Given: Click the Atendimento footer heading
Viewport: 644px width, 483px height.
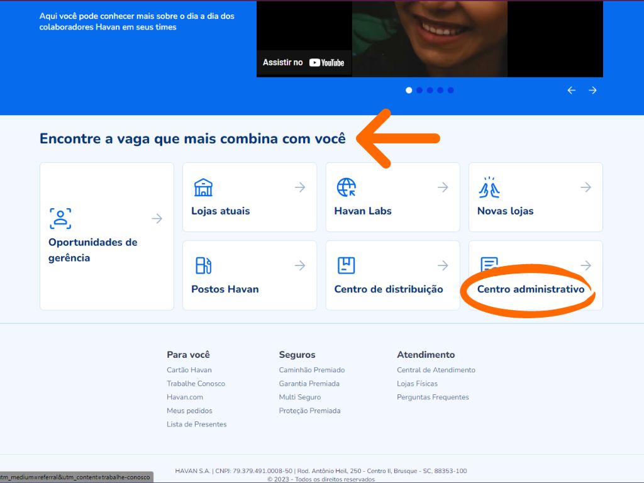Looking at the screenshot, I should pos(426,355).
